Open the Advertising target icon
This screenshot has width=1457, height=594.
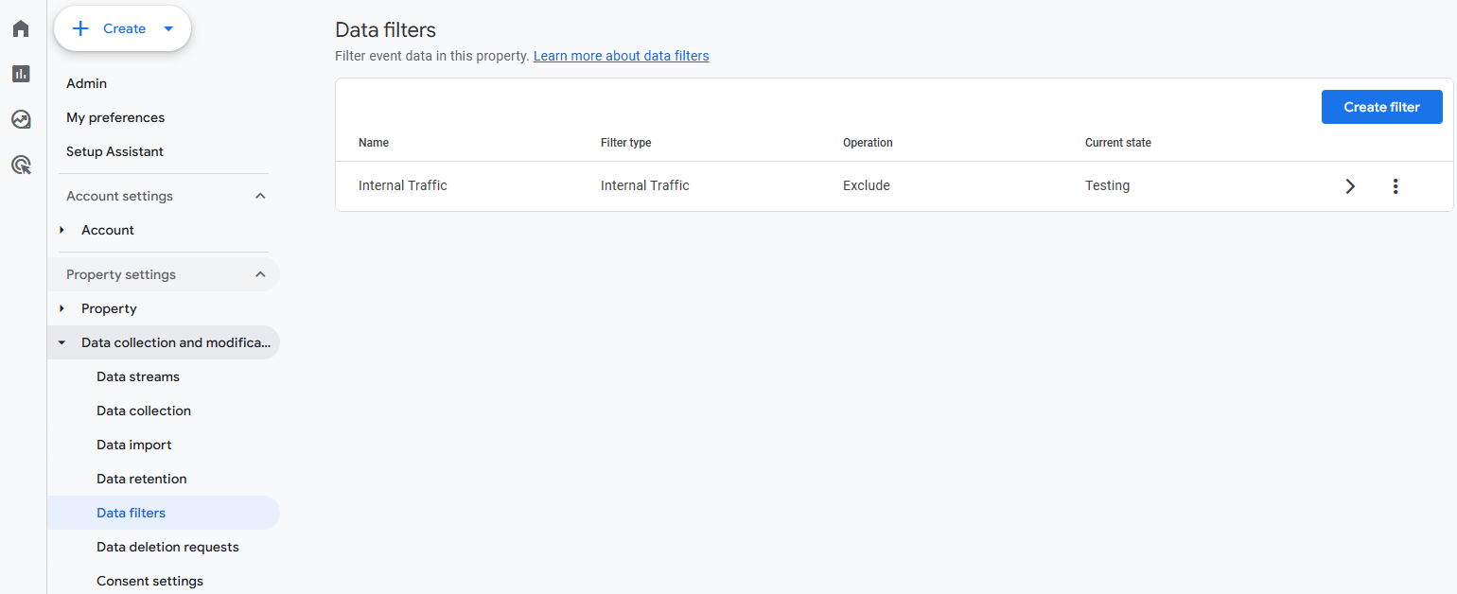point(21,166)
